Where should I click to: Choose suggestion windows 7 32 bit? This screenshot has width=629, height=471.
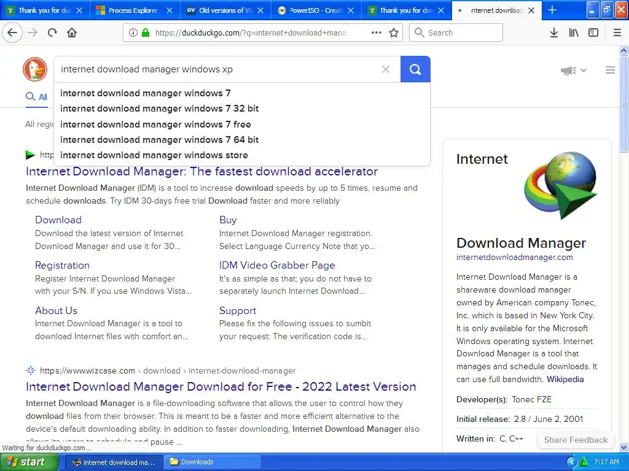click(x=242, y=109)
